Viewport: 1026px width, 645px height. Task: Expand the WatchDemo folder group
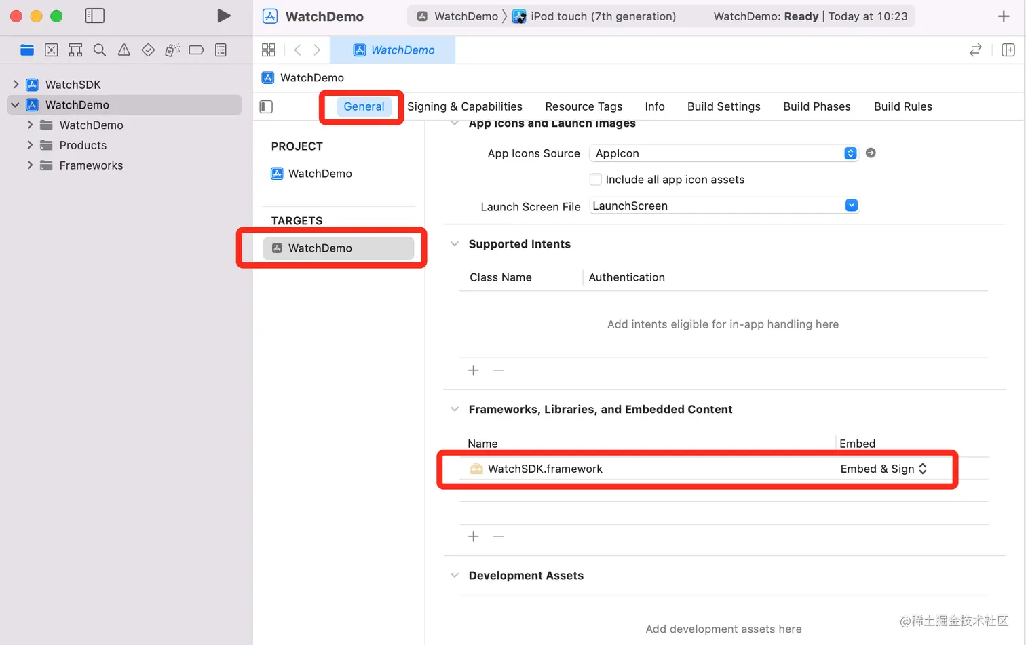(30, 125)
